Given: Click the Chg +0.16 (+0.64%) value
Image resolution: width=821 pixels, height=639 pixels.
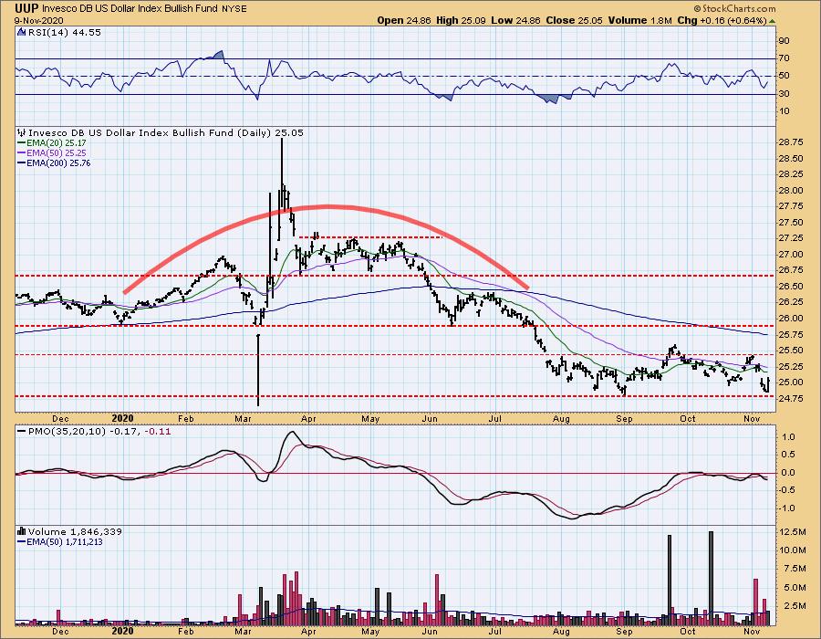Looking at the screenshot, I should tap(722, 20).
